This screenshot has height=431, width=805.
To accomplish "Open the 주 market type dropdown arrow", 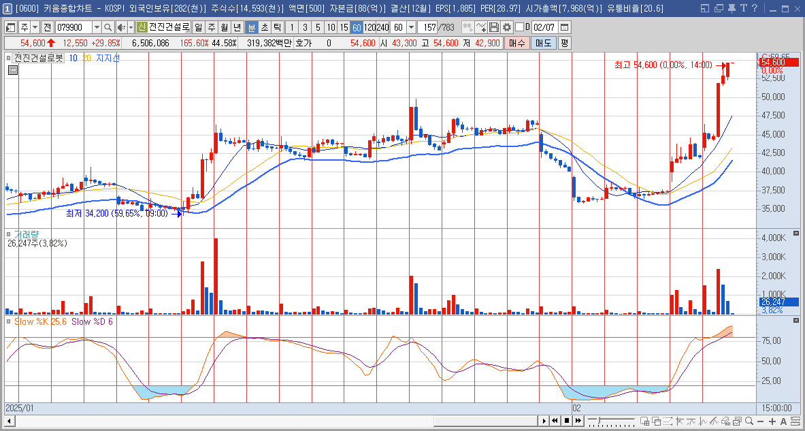I will pos(35,27).
